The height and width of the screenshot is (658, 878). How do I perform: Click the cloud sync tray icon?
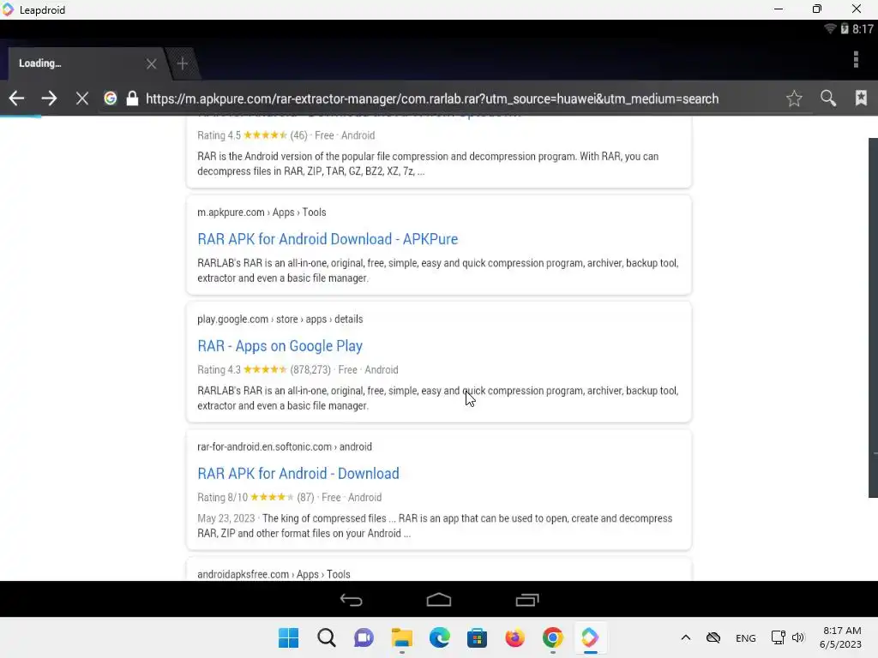coord(713,637)
